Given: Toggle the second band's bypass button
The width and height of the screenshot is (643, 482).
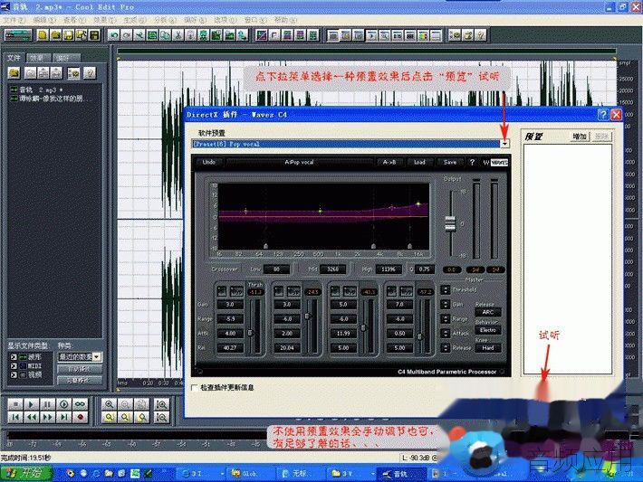Looking at the screenshot, I should click(293, 291).
